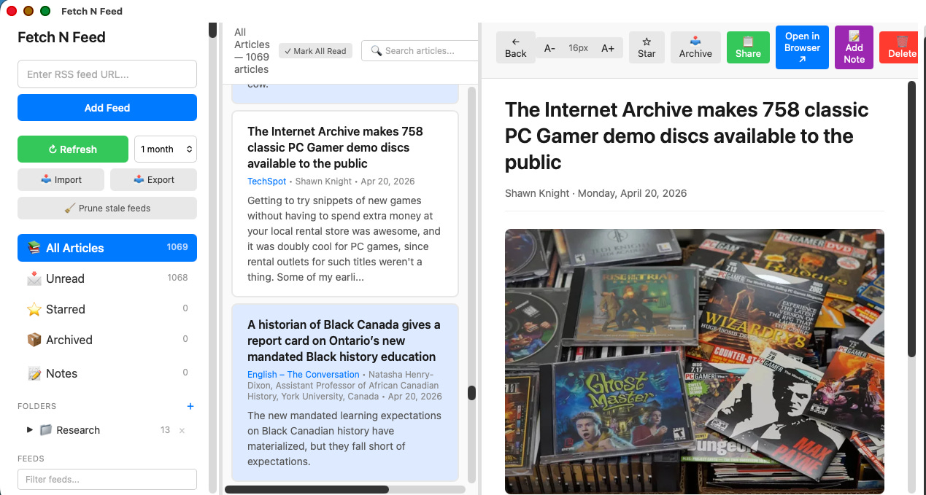This screenshot has width=926, height=495.
Task: Click the Back arrow button
Action: (x=515, y=47)
